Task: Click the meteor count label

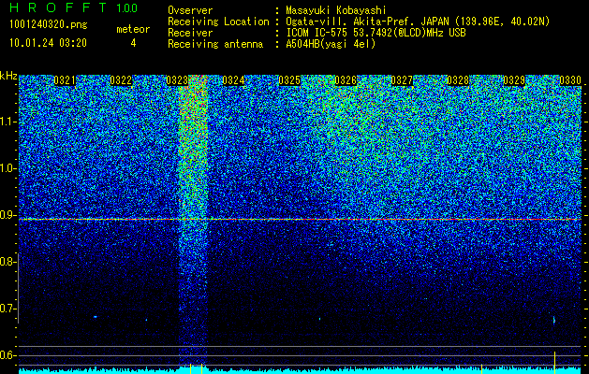Action: pyautogui.click(x=133, y=29)
